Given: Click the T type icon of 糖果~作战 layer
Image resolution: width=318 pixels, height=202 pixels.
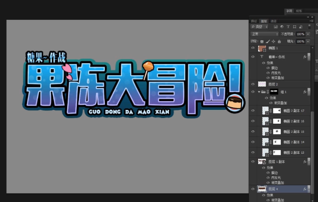Looking at the screenshot, I should tap(262, 56).
